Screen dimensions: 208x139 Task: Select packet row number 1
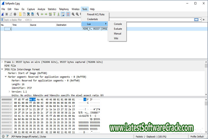pyautogui.click(x=104, y=29)
